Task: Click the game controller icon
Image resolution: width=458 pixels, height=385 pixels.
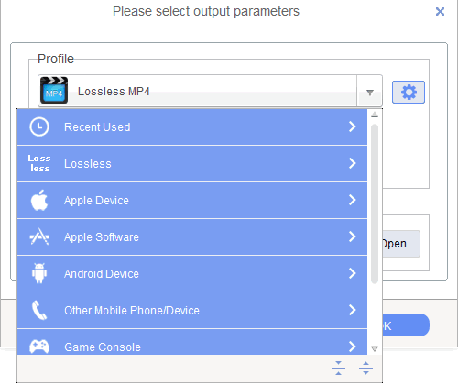Action: pos(39,346)
